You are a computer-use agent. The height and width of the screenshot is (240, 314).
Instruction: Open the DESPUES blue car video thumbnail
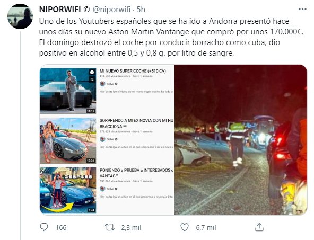[68, 190]
